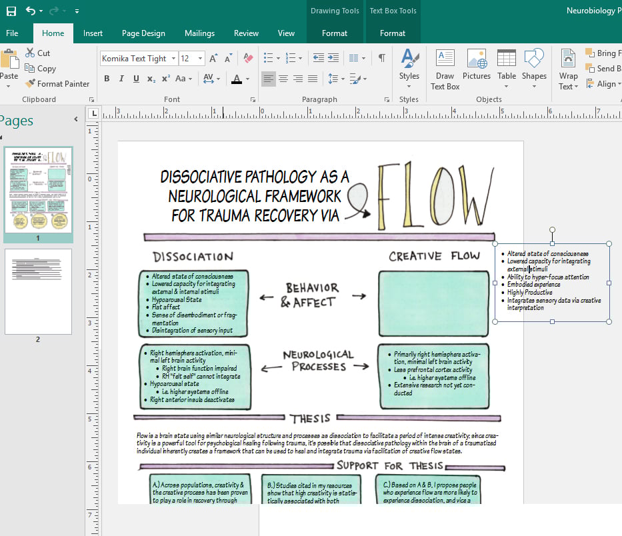Click the Increase Indent icon
This screenshot has height=536, width=622.
tap(332, 58)
